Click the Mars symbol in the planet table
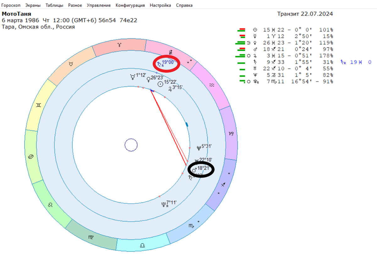The width and height of the screenshot is (377, 255). tap(255, 49)
